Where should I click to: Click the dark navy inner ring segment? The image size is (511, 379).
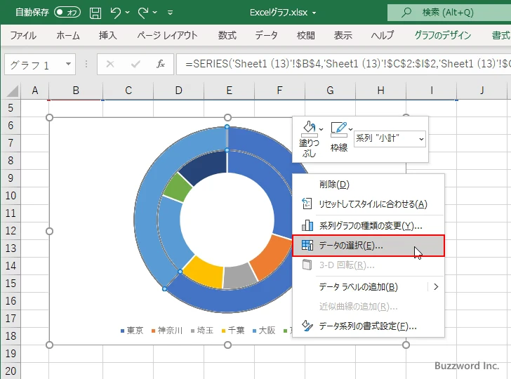tap(205, 167)
